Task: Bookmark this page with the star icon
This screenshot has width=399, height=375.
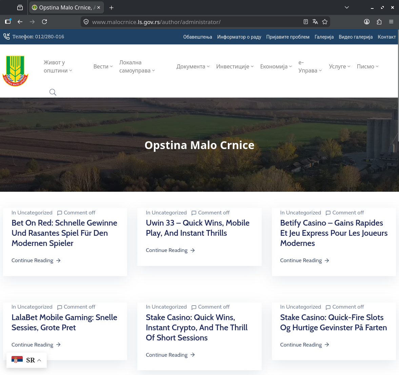Action: click(x=325, y=22)
